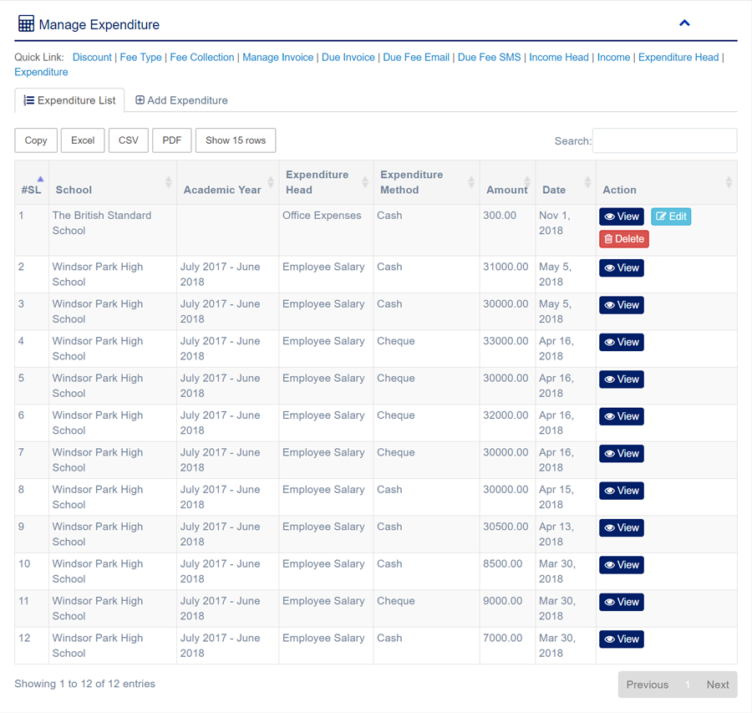This screenshot has width=752, height=713.
Task: Go to Next page of entries
Action: click(718, 685)
